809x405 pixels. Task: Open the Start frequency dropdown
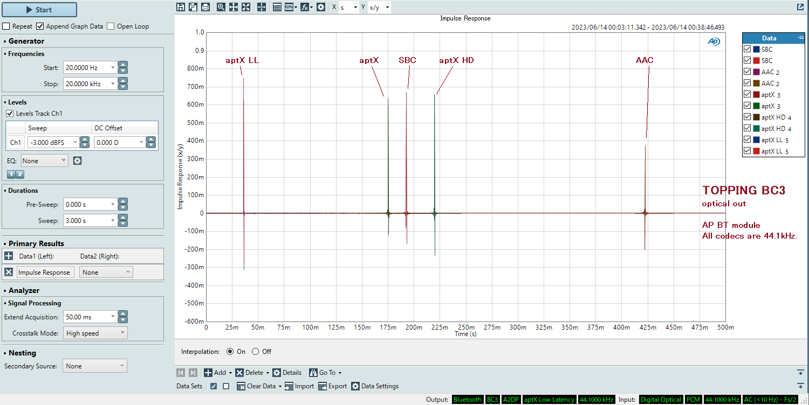113,68
